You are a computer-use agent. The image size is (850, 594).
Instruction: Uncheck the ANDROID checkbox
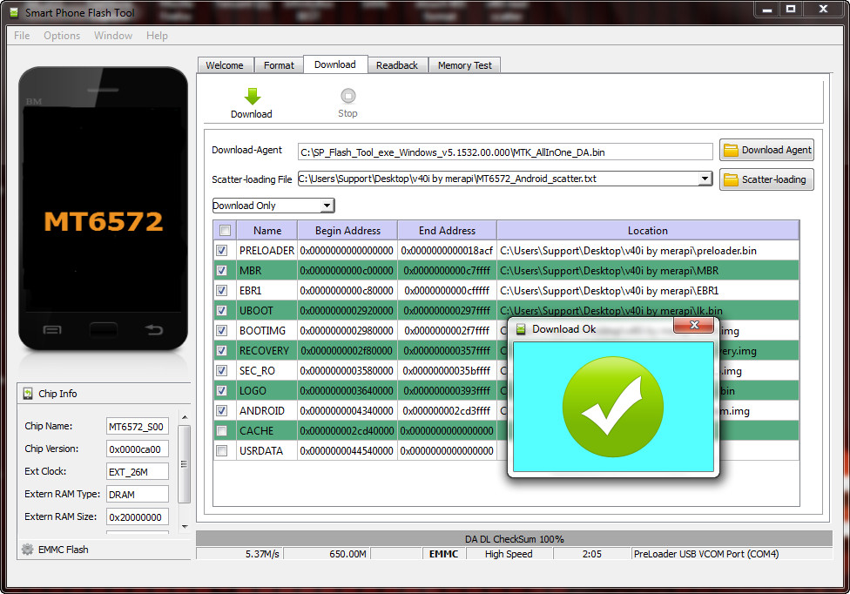click(x=222, y=411)
